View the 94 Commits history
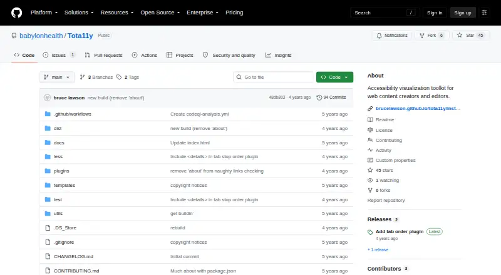This screenshot has height=275, width=501. pyautogui.click(x=331, y=97)
